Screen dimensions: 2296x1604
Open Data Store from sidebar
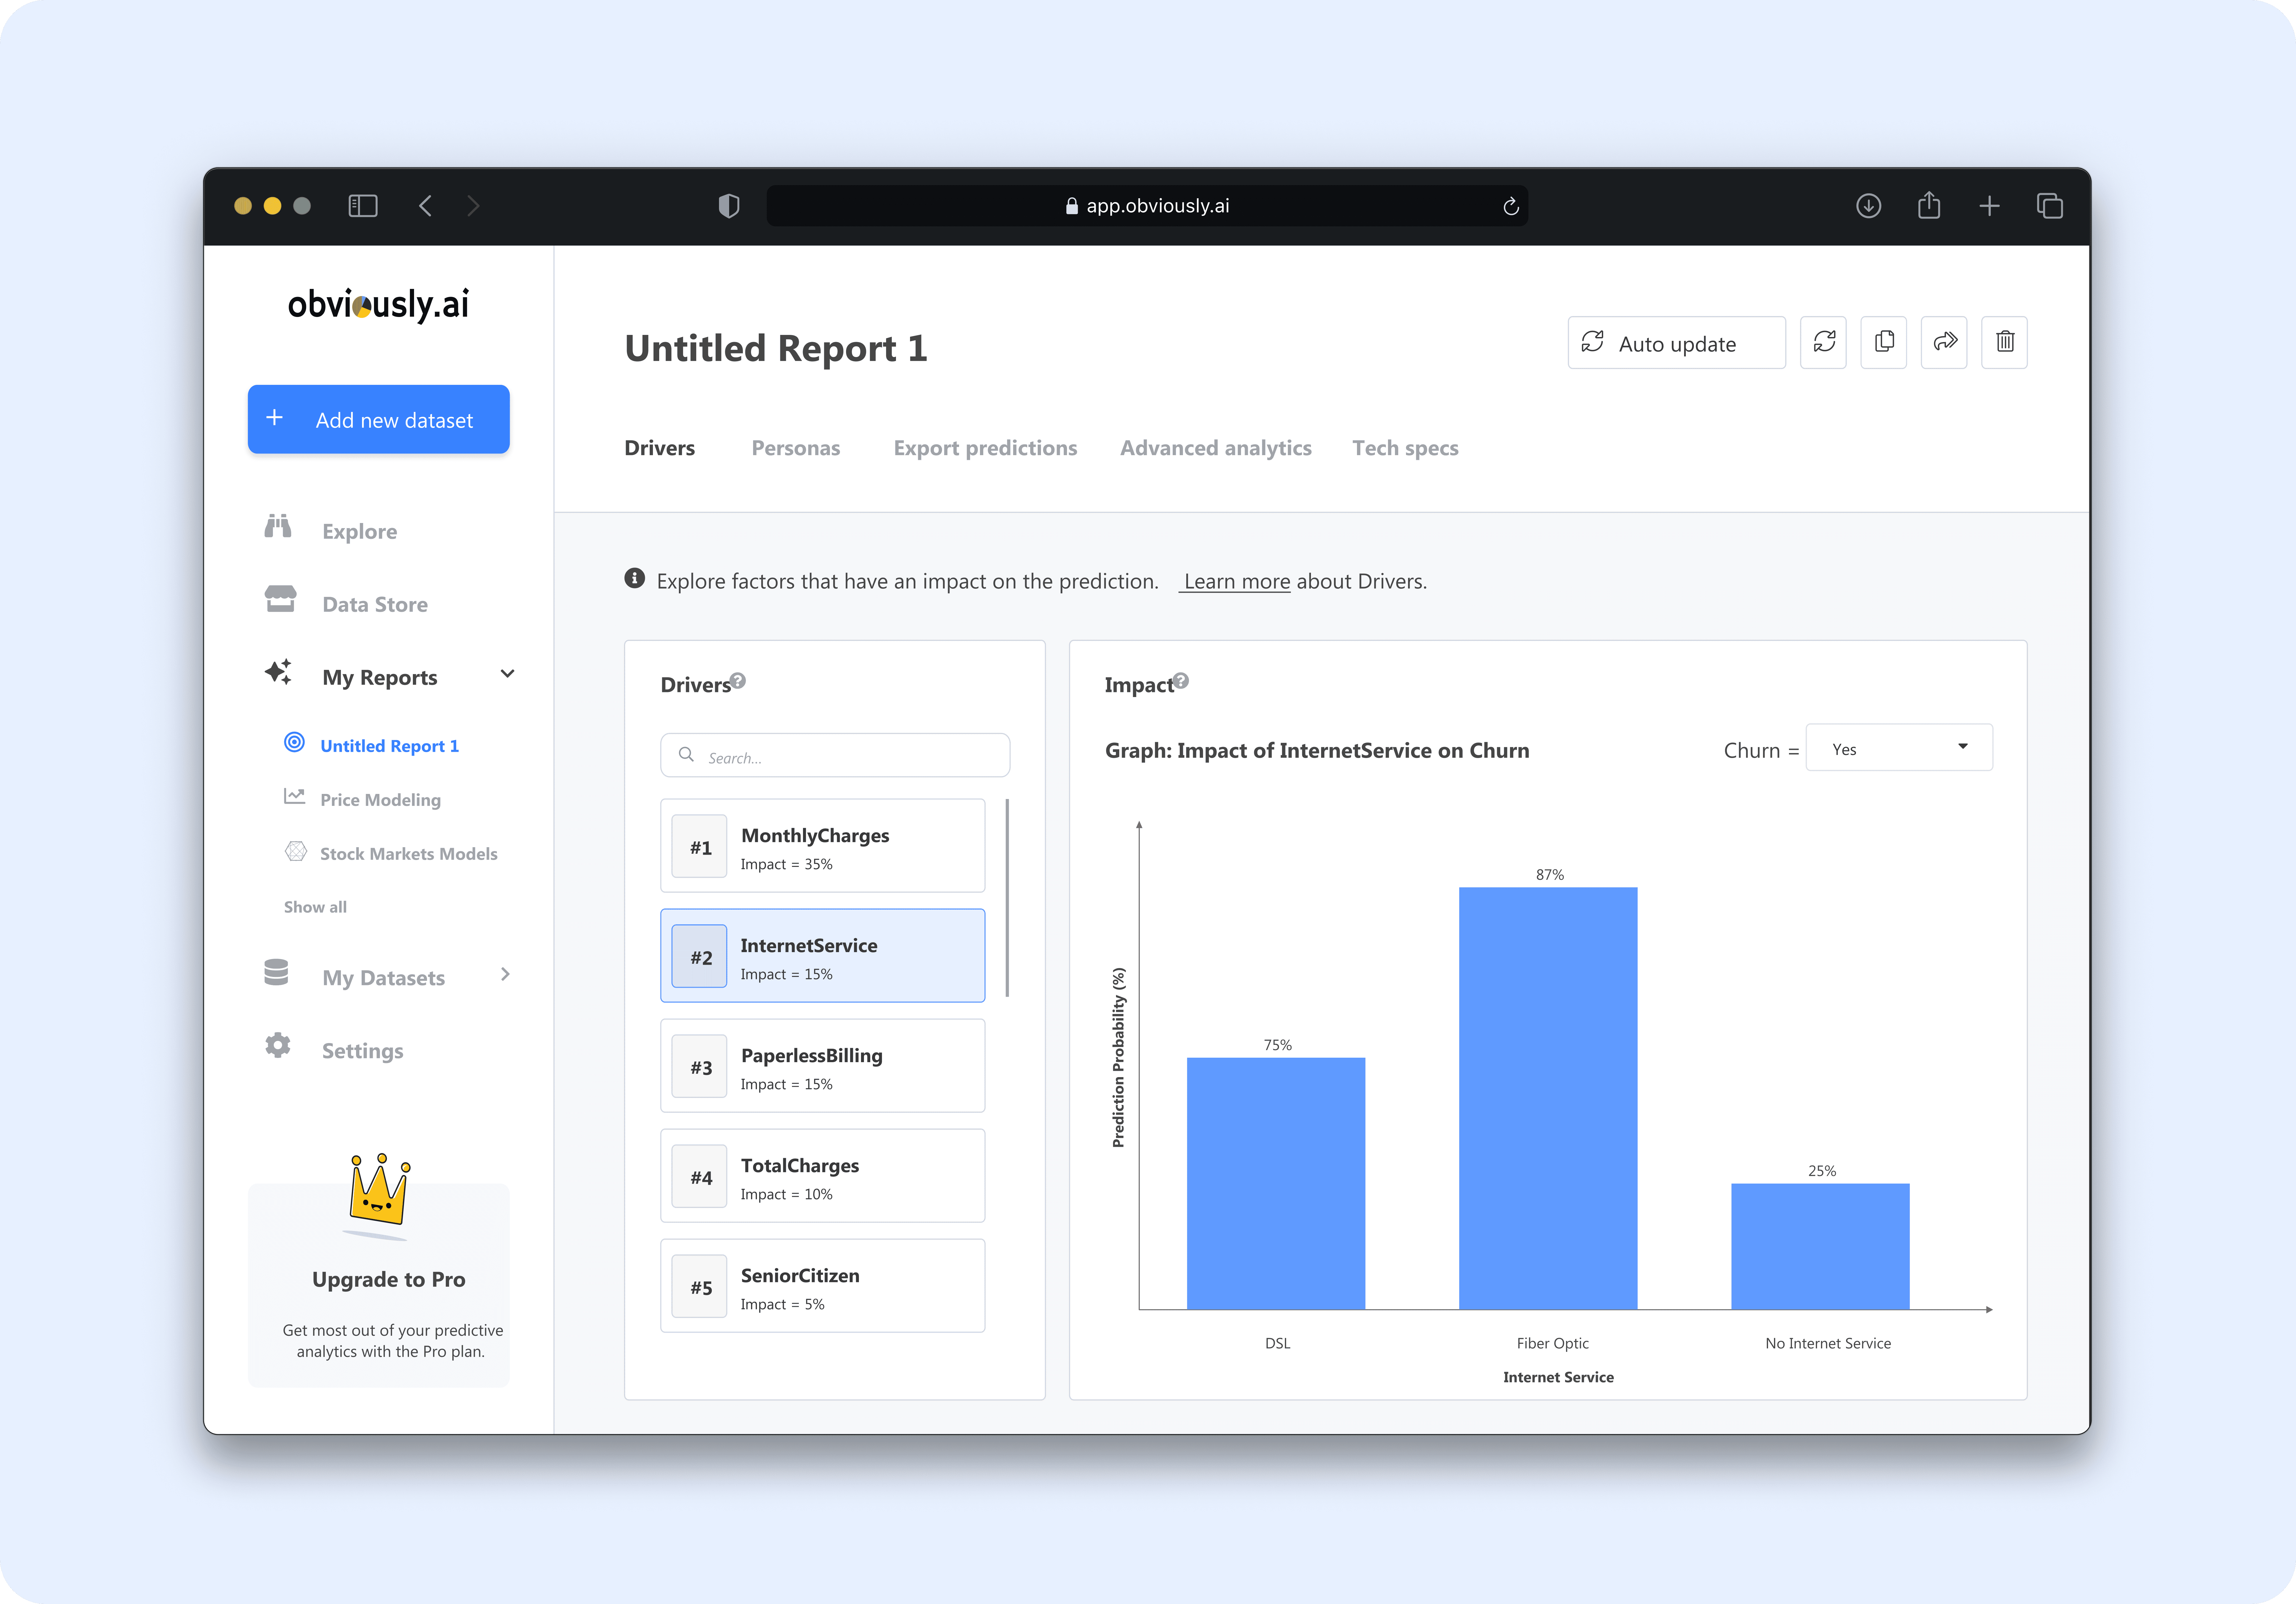pos(374,604)
